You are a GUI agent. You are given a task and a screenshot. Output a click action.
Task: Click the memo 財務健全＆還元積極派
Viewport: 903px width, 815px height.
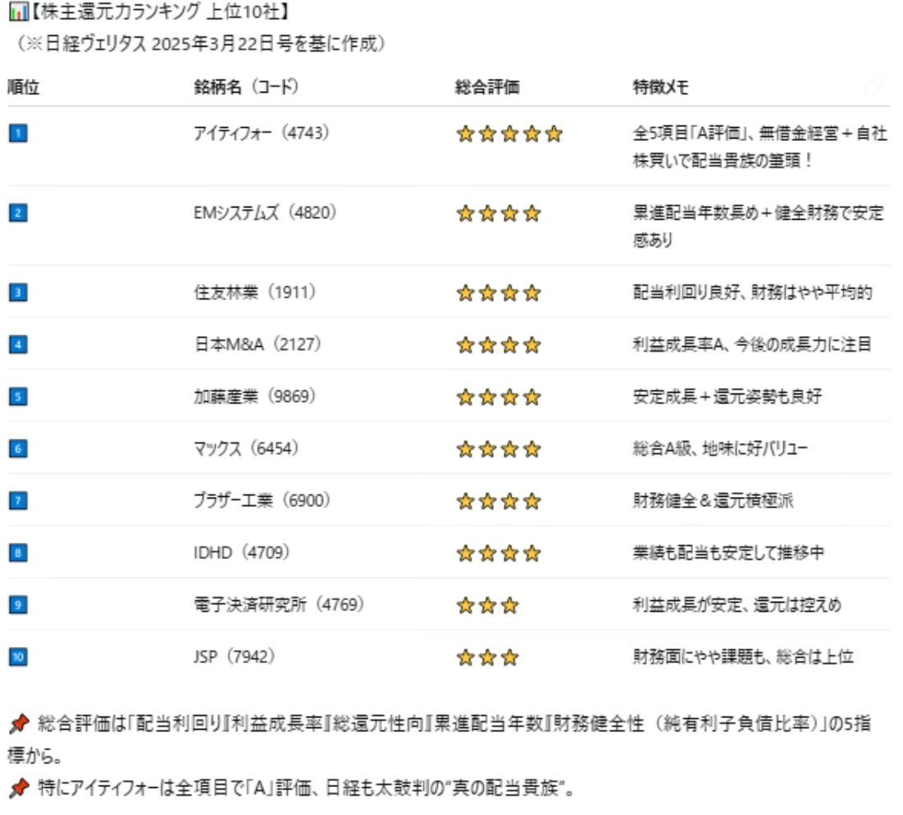[x=714, y=500]
